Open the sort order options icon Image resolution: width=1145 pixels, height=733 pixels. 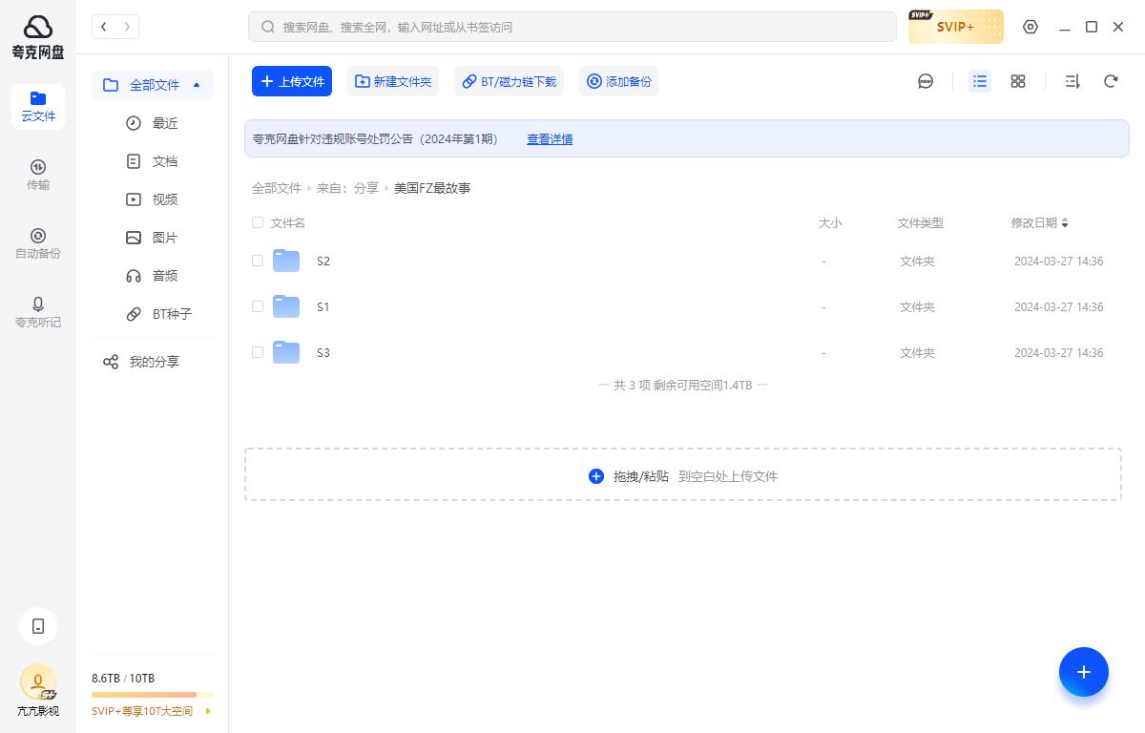pos(1072,81)
